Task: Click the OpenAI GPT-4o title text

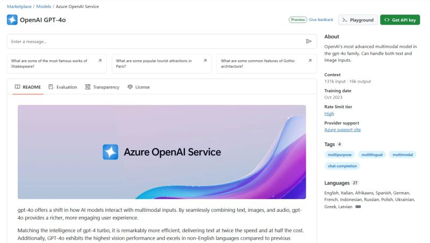Action: point(43,20)
